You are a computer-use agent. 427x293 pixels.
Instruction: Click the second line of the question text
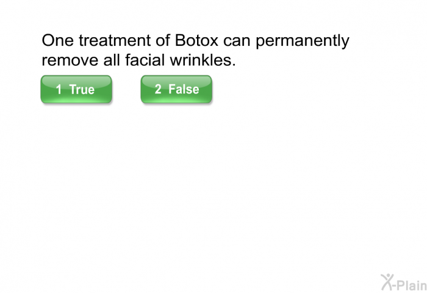point(138,61)
